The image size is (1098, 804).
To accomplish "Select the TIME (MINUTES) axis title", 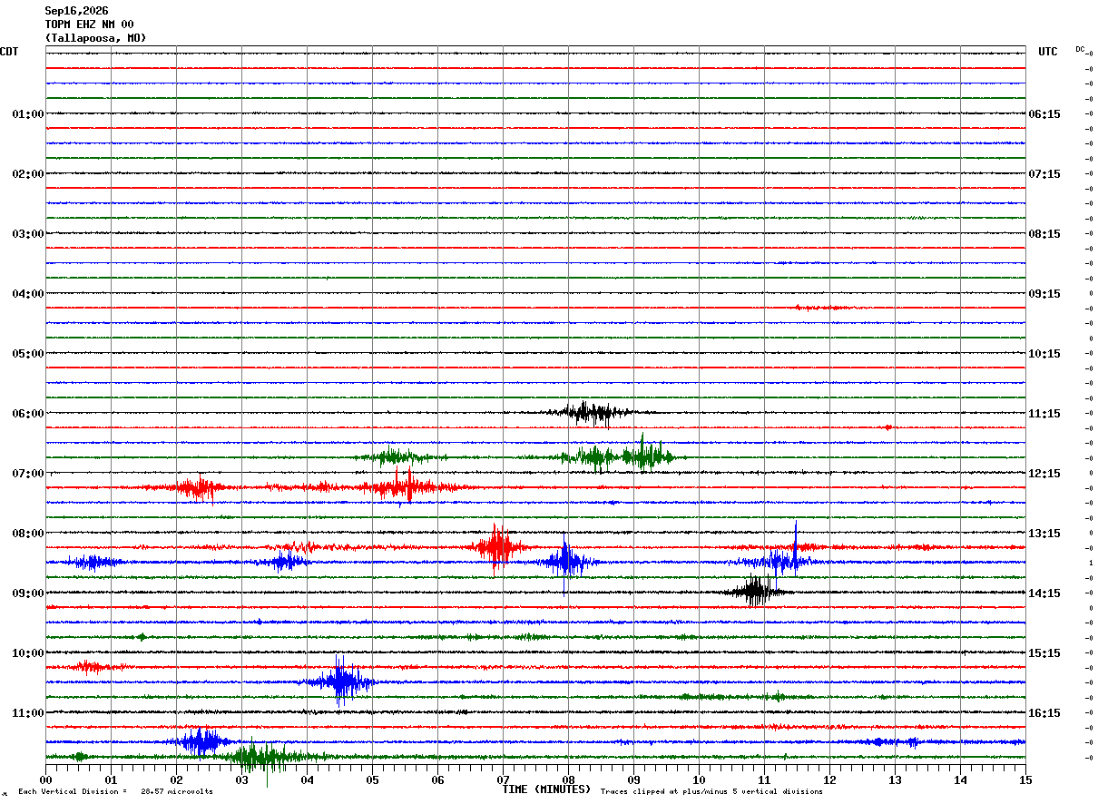I will (546, 789).
